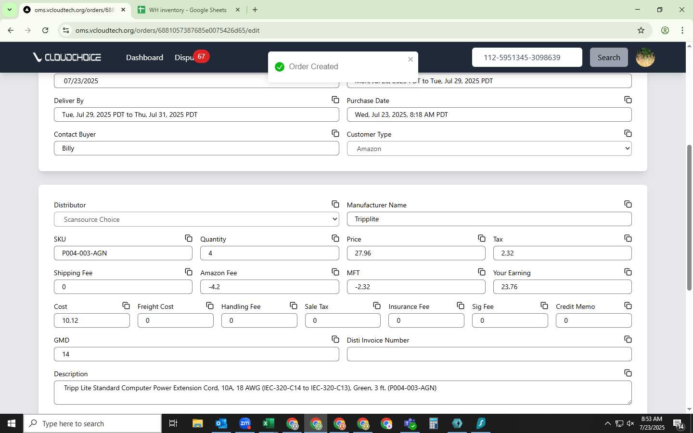The image size is (693, 433).
Task: Click the Cost input field
Action: point(92,320)
